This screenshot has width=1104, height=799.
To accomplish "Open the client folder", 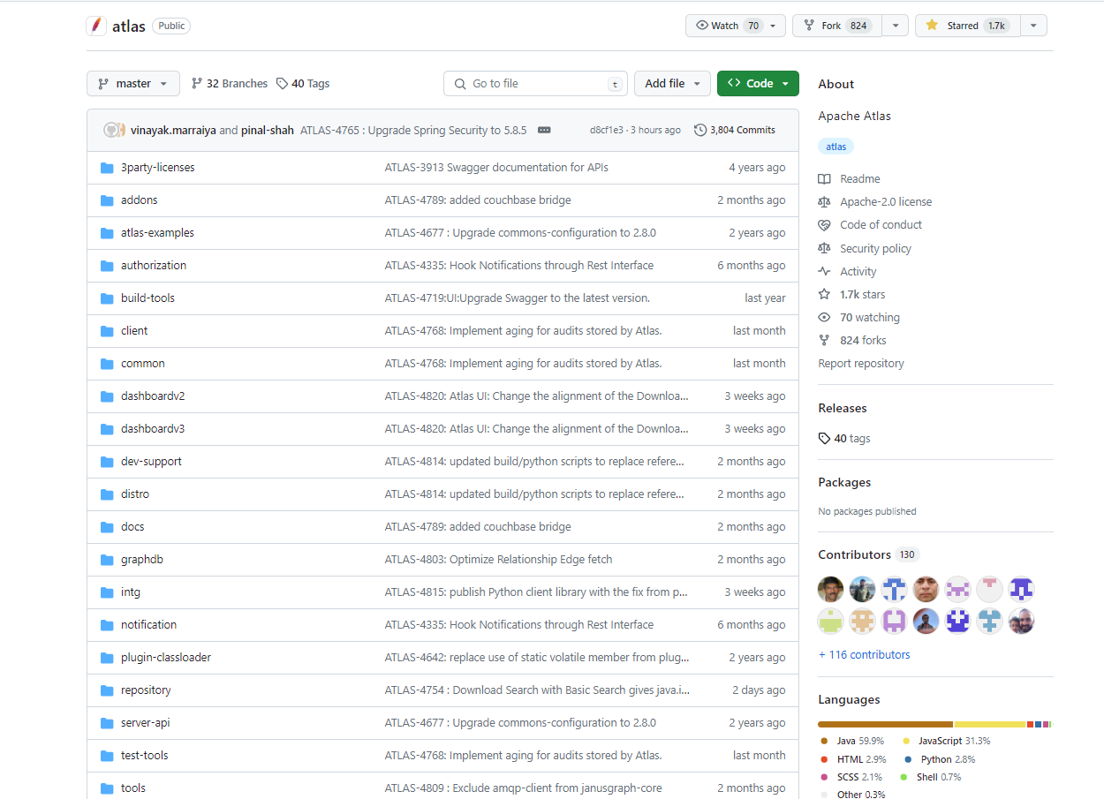I will coord(134,331).
